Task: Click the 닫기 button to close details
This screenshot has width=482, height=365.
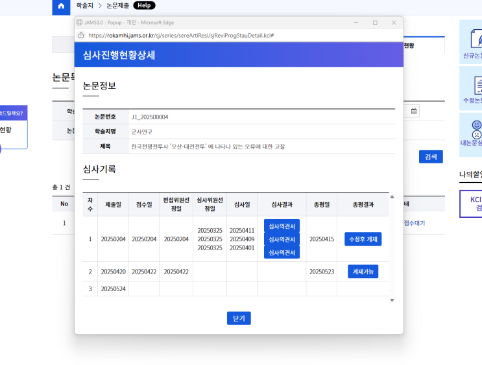Action: coord(239,318)
